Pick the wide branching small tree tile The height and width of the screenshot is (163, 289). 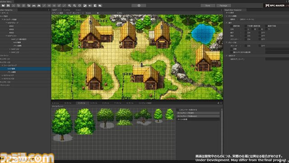tap(144, 117)
